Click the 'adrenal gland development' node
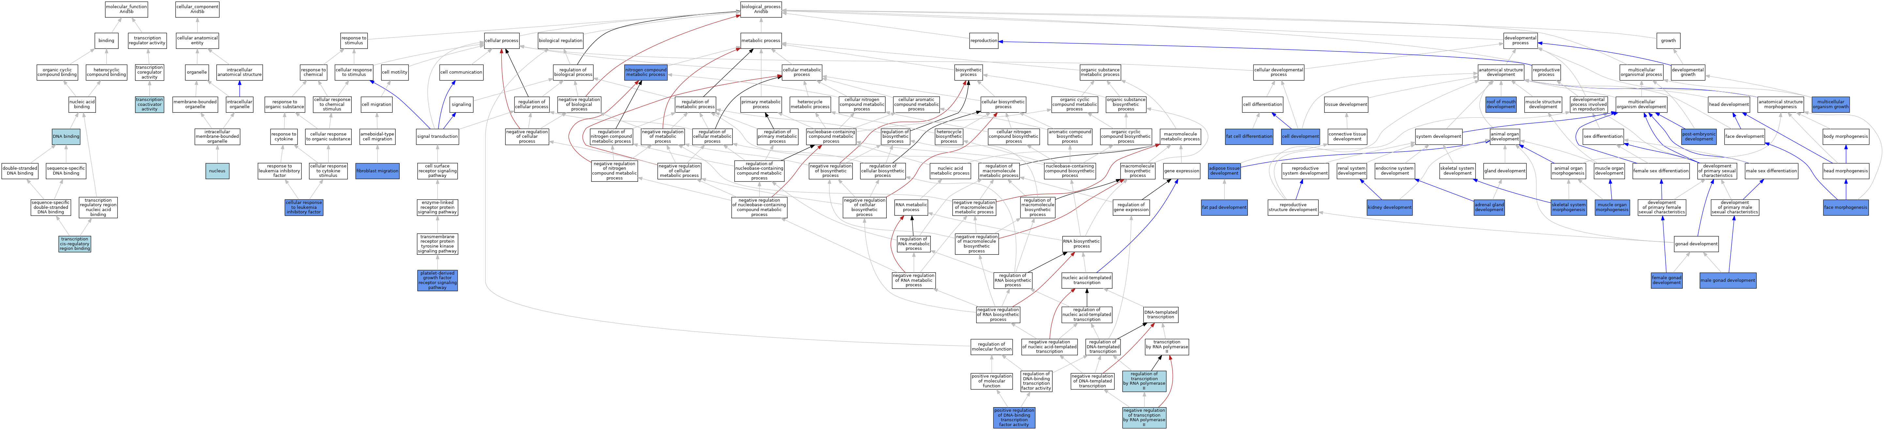Viewport: 1884px width, 430px height. 1489,207
